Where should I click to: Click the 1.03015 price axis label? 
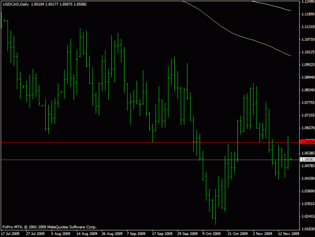[308, 204]
